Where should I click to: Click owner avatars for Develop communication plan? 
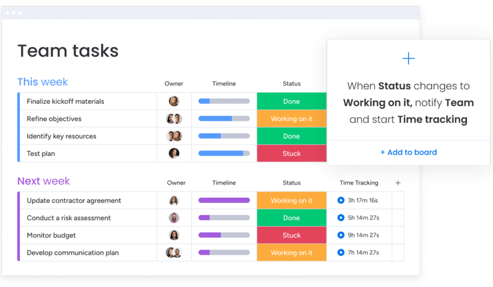(174, 252)
